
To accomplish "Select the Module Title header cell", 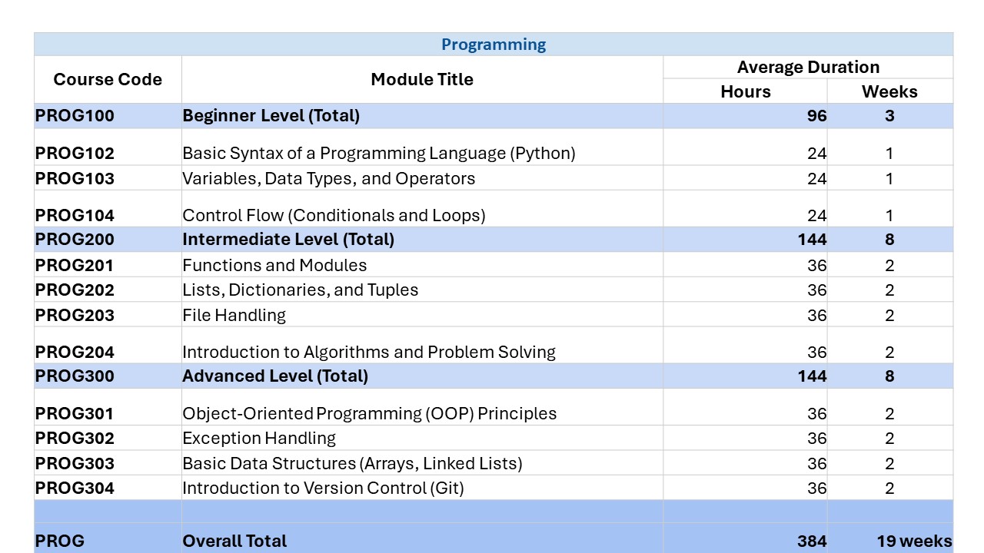I will click(422, 79).
